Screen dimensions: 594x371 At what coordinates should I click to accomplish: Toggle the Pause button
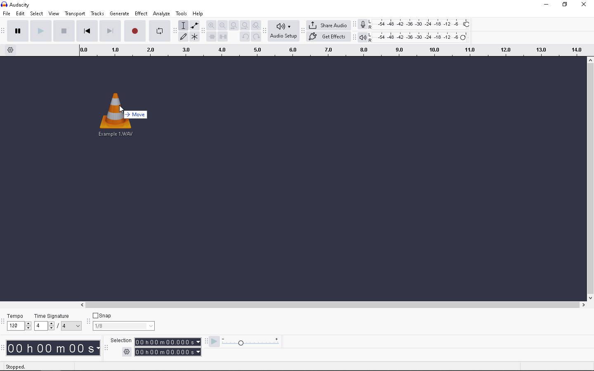click(18, 31)
